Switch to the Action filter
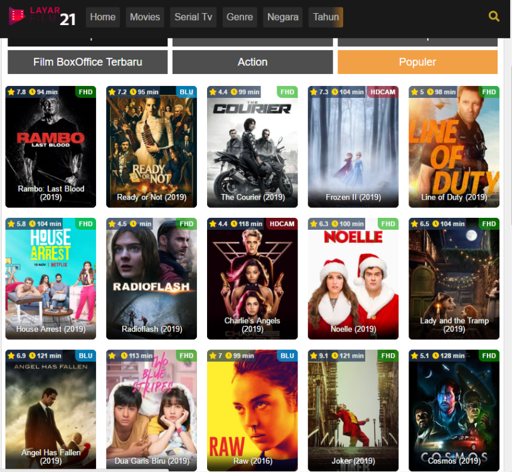Viewport: 512px width, 472px height. click(252, 62)
